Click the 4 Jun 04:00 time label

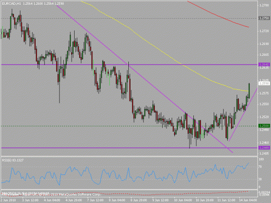pos(52,200)
